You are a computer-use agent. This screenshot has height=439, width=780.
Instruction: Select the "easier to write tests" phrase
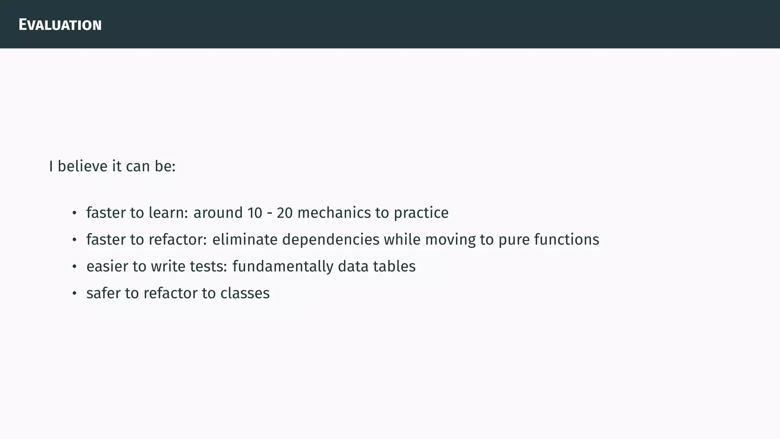pyautogui.click(x=157, y=266)
